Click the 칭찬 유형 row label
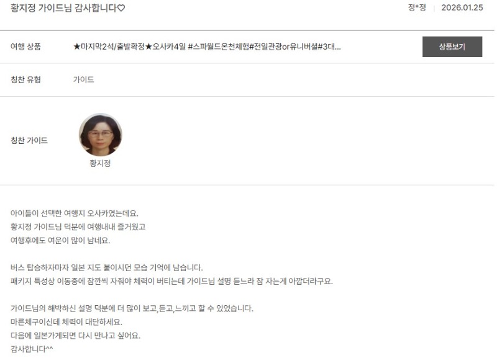Viewport: 497px width, 358px height. point(25,79)
